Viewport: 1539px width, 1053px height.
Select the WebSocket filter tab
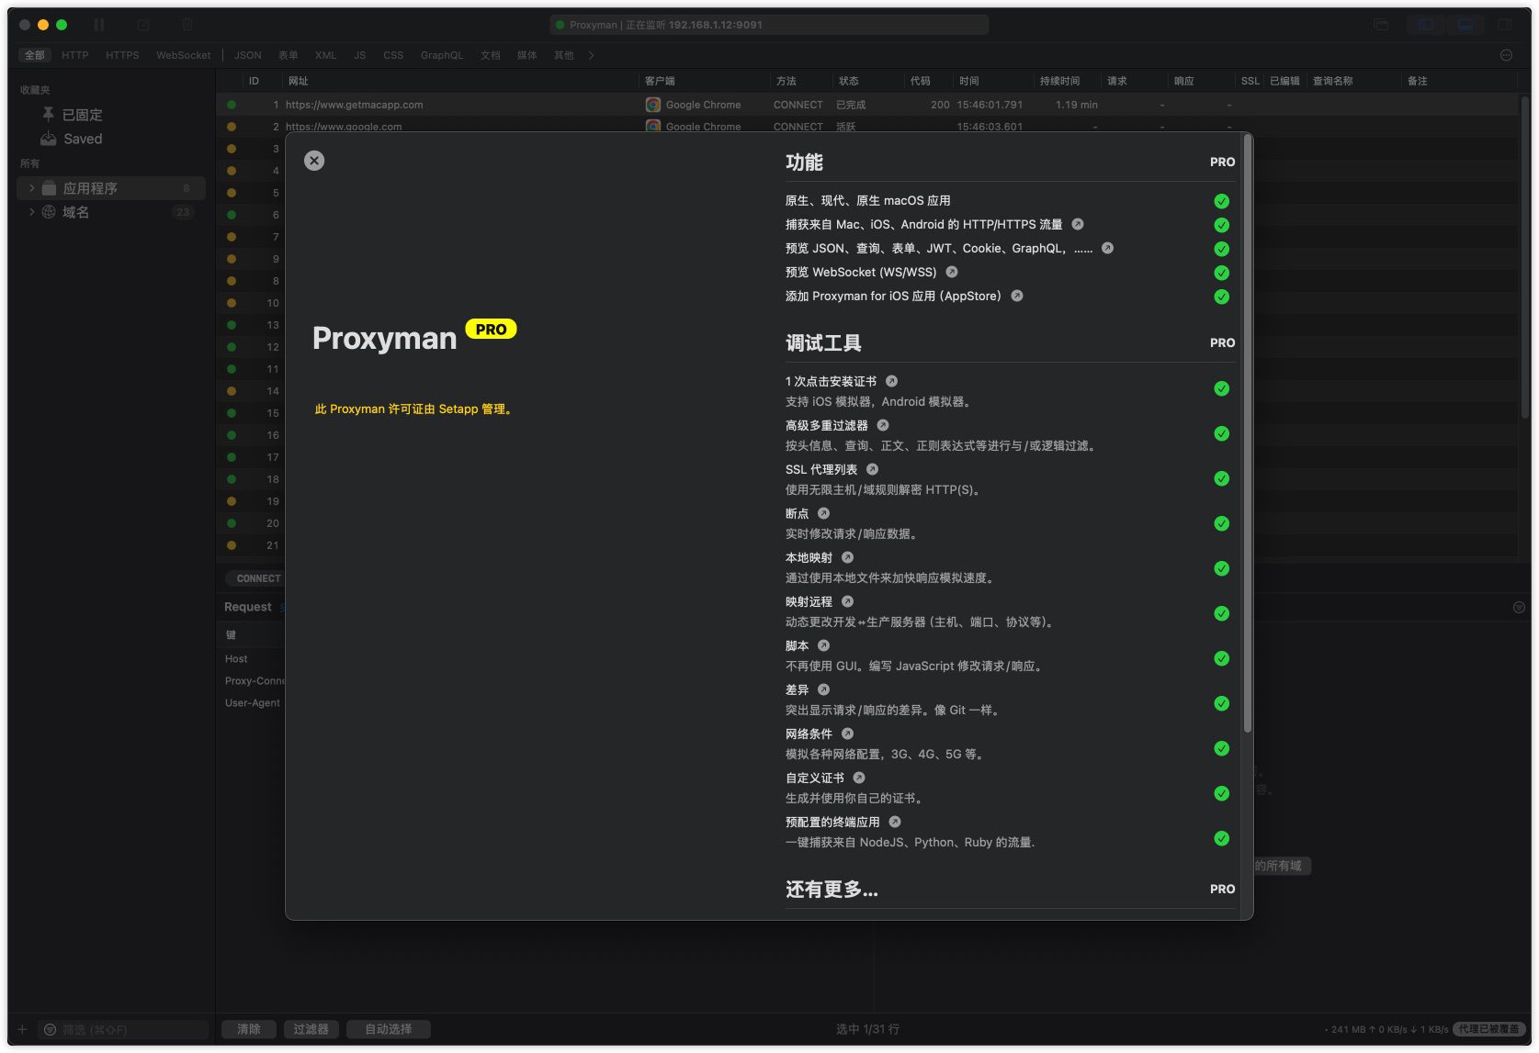tap(184, 55)
